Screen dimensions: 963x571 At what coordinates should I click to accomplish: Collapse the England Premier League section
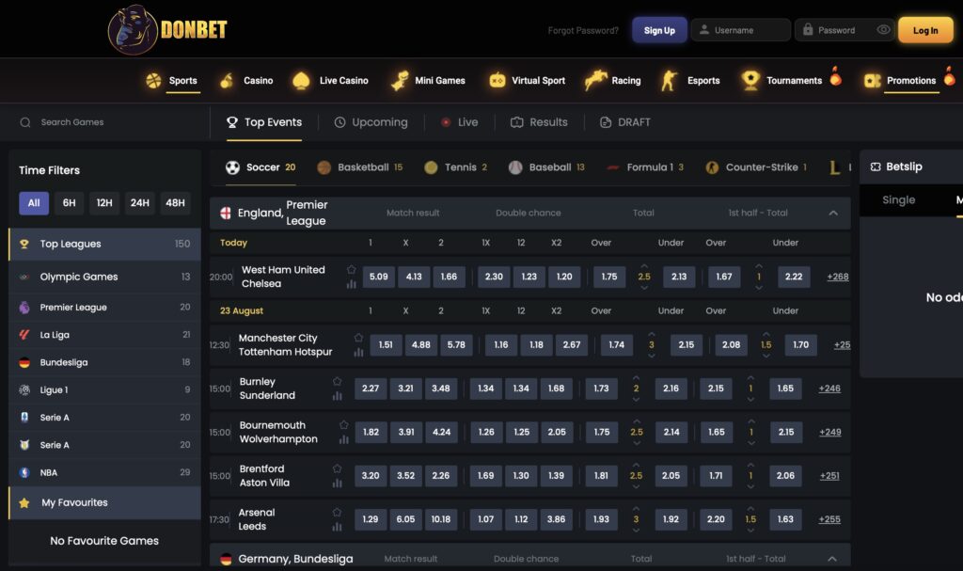tap(833, 214)
